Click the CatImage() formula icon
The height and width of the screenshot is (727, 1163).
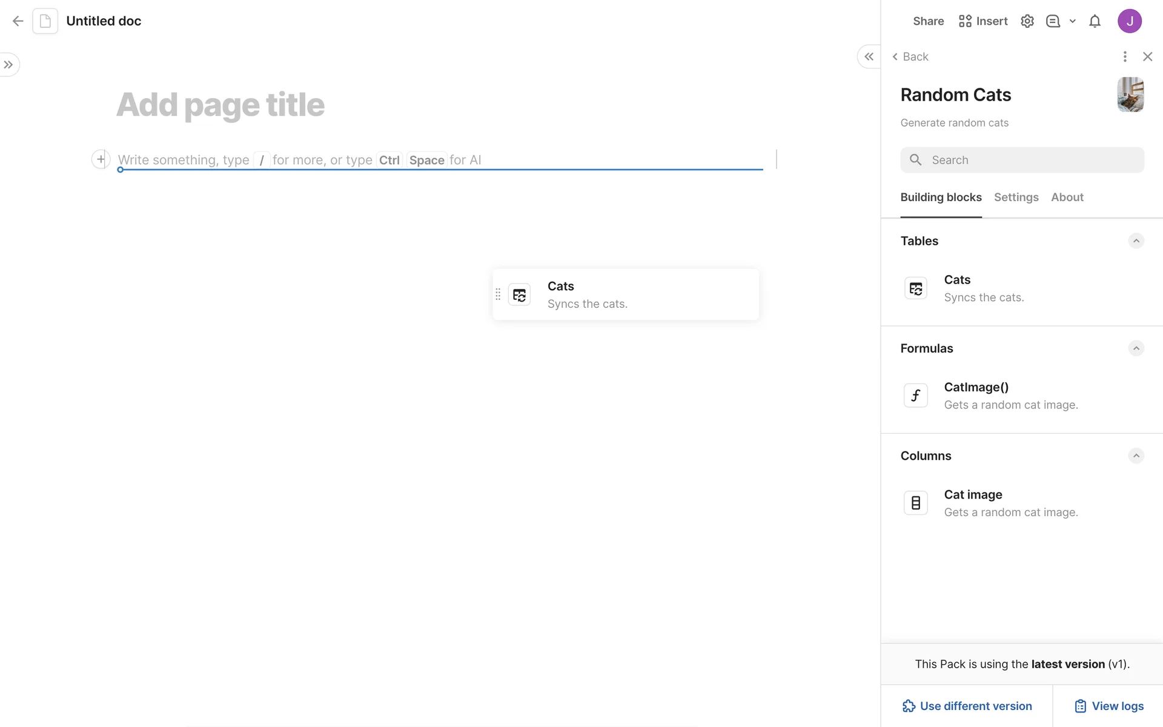pos(915,396)
